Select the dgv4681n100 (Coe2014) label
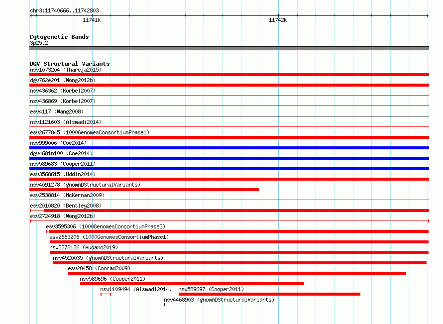This screenshot has width=443, height=324. pos(61,153)
